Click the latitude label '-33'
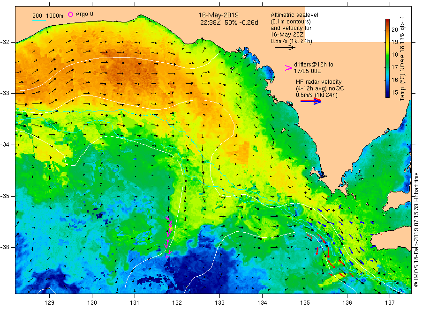Viewport: 422px width, 309px height. 5,93
